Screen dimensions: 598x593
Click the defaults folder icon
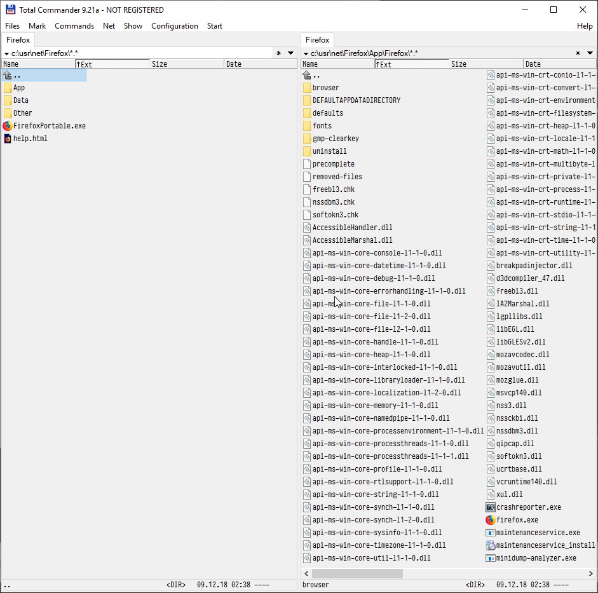(307, 113)
